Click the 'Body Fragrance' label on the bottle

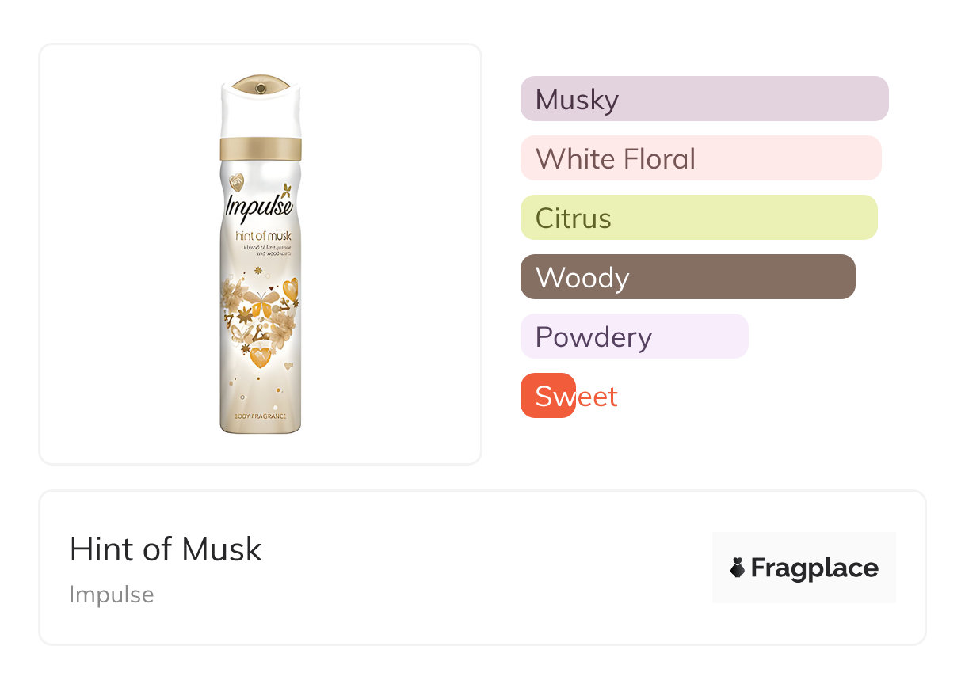tap(260, 416)
